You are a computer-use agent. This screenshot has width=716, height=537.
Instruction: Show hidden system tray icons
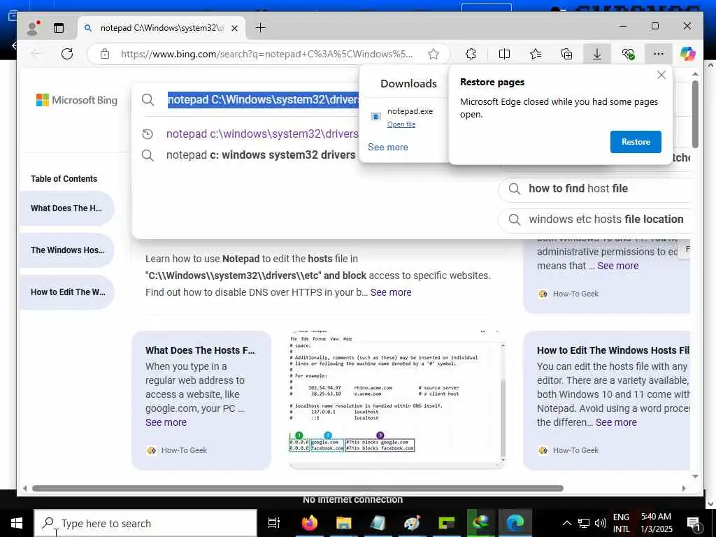tap(566, 523)
